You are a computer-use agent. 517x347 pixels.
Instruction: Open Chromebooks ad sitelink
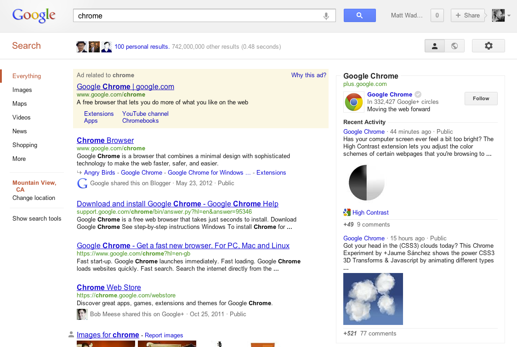click(141, 121)
